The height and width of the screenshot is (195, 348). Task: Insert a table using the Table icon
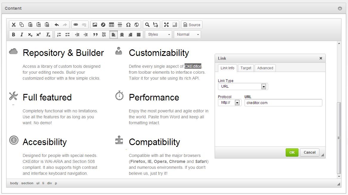pos(112,25)
